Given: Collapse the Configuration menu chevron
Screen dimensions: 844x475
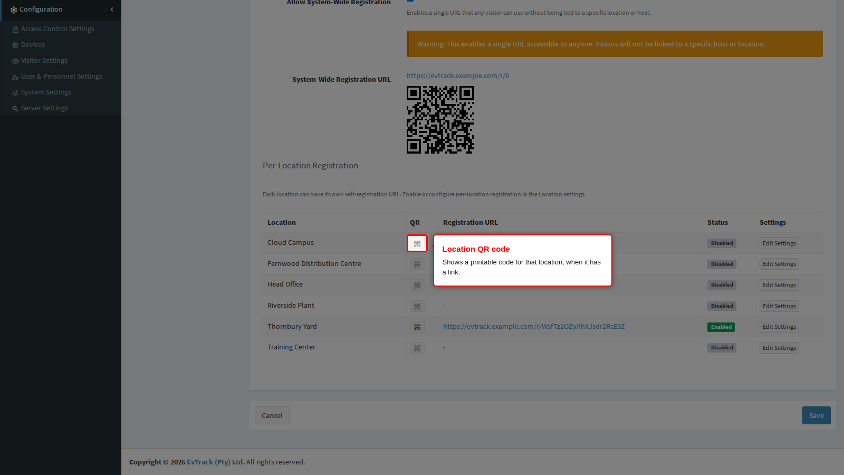Looking at the screenshot, I should click(x=112, y=9).
